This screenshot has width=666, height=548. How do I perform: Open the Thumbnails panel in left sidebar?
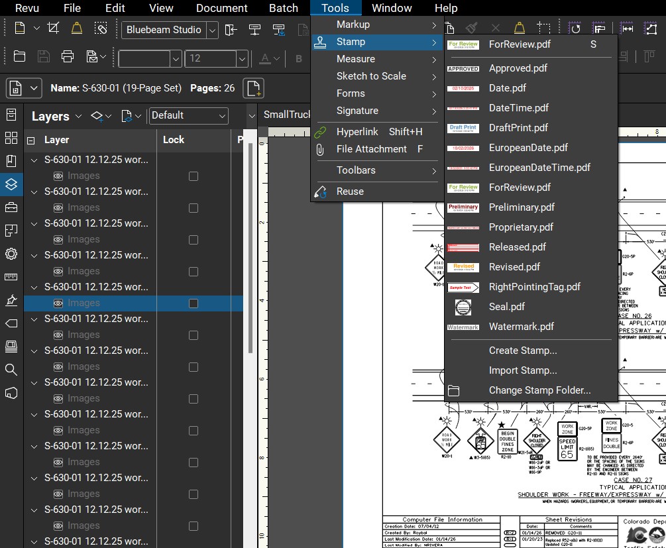pos(11,138)
